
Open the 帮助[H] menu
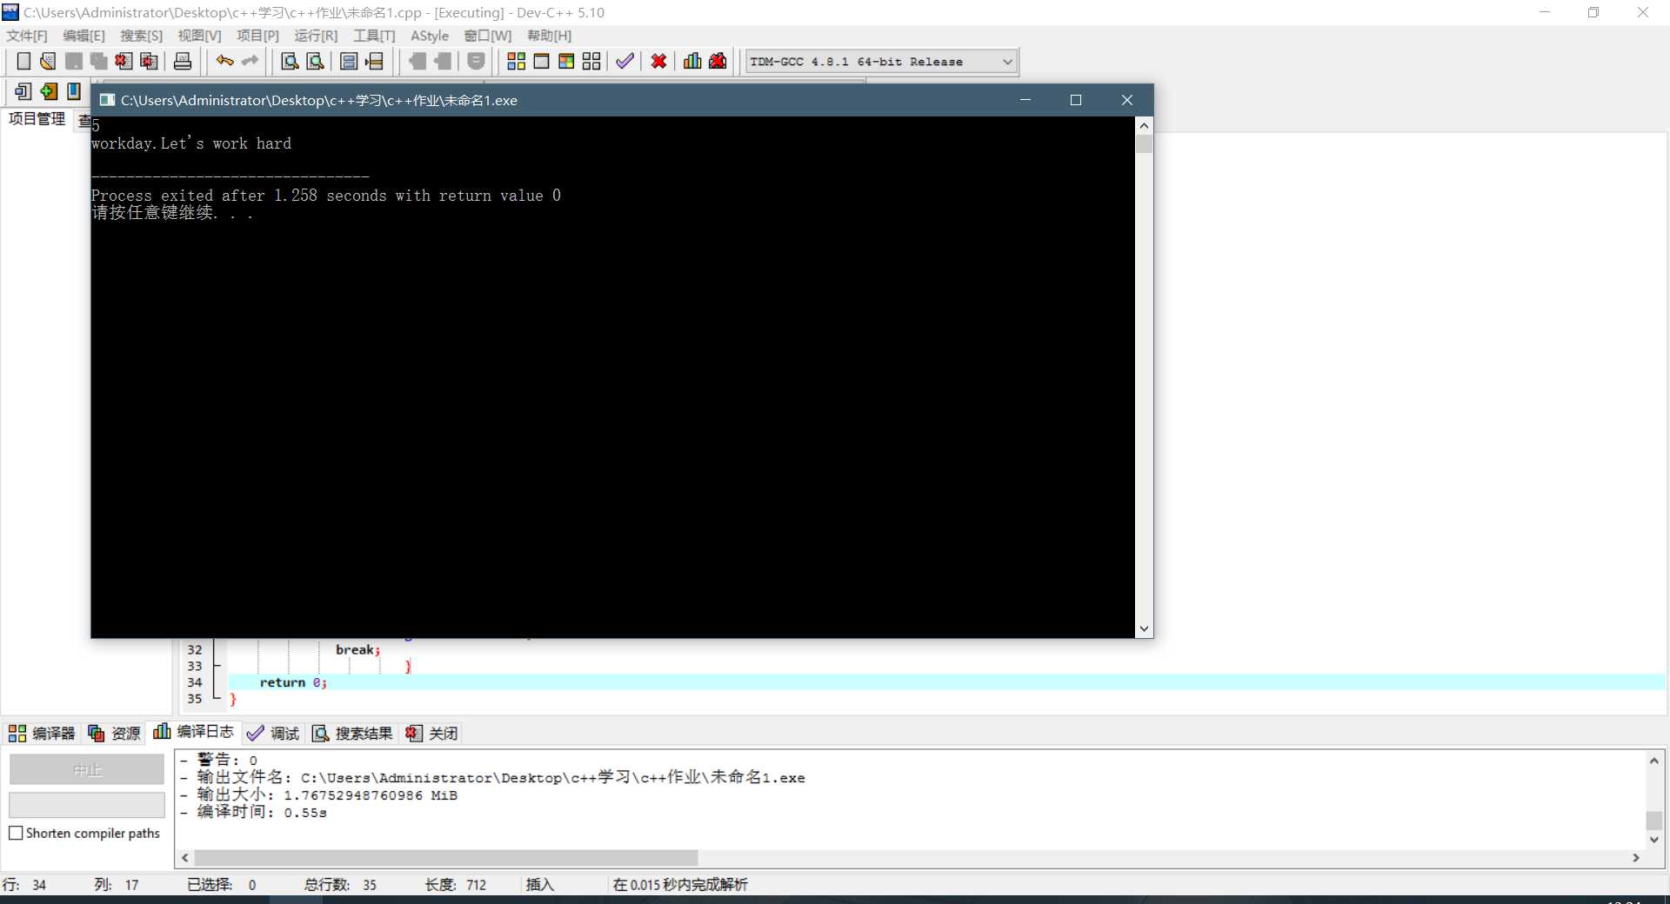click(x=549, y=36)
